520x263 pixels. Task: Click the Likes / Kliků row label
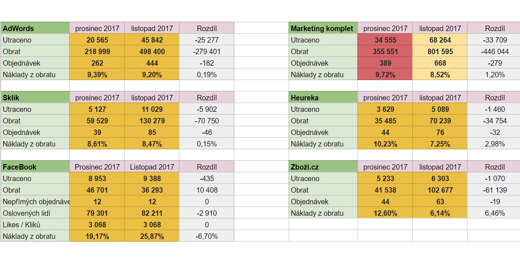pos(35,224)
